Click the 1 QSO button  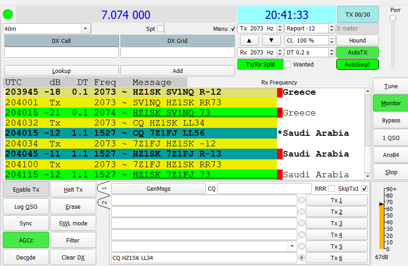[391, 138]
